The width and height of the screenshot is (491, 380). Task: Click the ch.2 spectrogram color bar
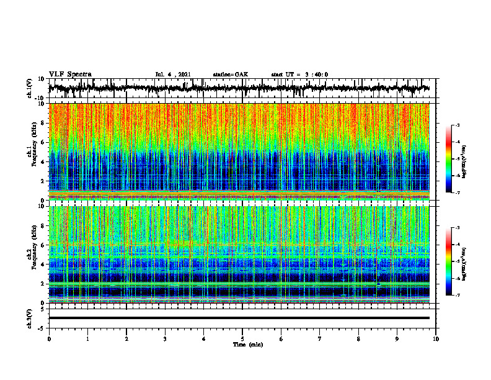point(448,261)
